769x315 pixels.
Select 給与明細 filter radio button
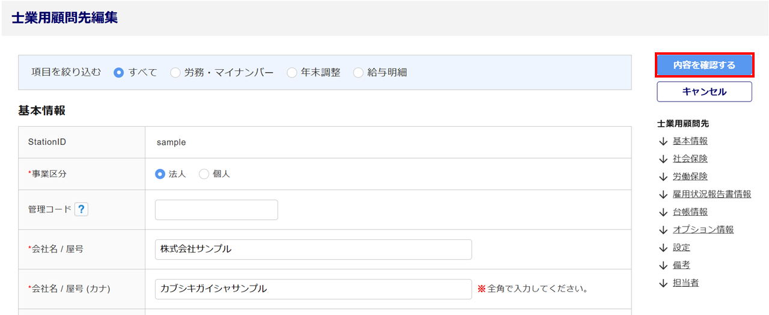point(359,73)
